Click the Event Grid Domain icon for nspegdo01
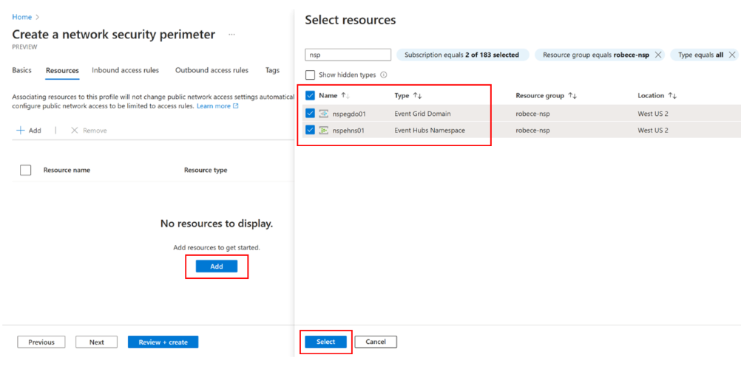 point(324,114)
